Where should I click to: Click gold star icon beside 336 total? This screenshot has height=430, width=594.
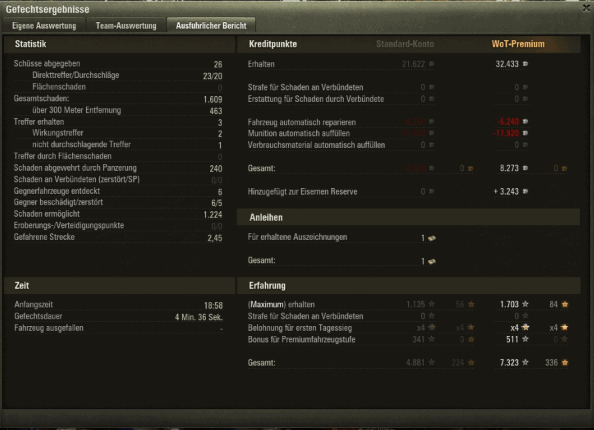point(565,363)
